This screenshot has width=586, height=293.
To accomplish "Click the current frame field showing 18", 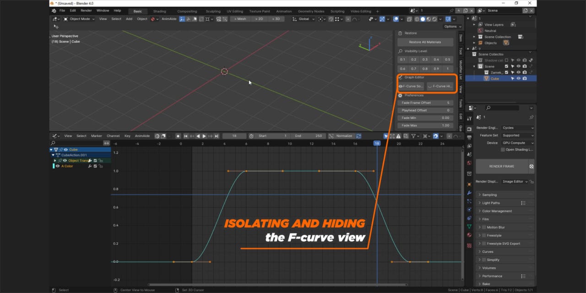I will pyautogui.click(x=234, y=136).
